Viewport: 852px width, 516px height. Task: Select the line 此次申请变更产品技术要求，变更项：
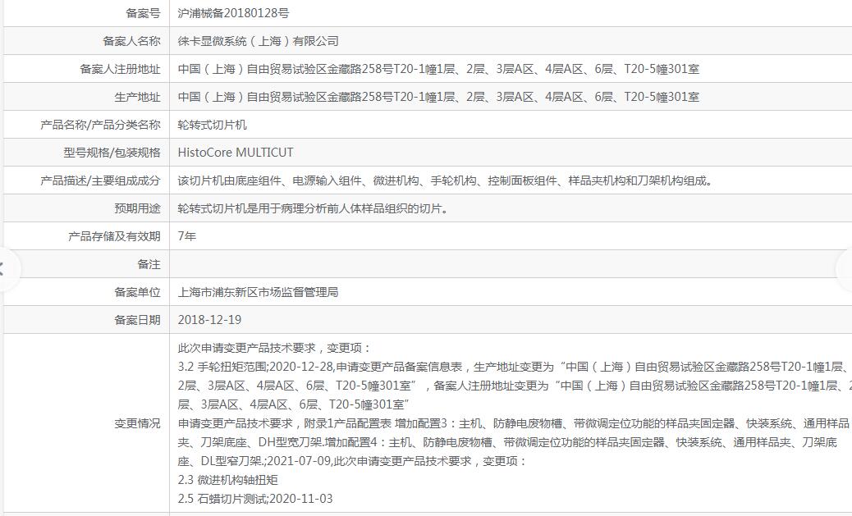[274, 348]
